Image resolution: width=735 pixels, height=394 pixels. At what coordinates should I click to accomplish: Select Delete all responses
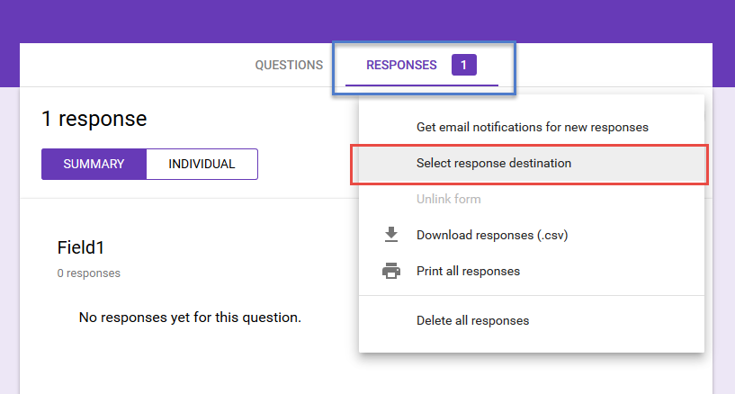click(472, 320)
